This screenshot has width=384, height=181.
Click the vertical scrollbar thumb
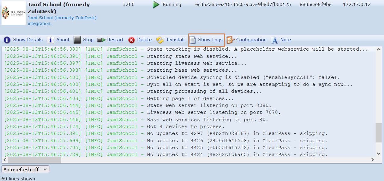tap(379, 133)
